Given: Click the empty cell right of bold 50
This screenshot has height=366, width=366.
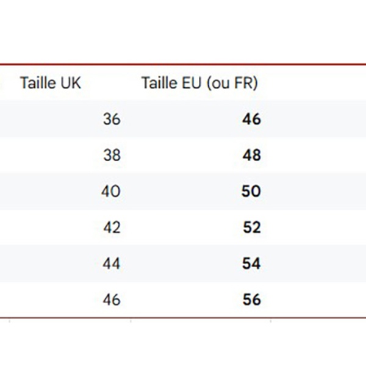Looking at the screenshot, I should pos(317,191).
